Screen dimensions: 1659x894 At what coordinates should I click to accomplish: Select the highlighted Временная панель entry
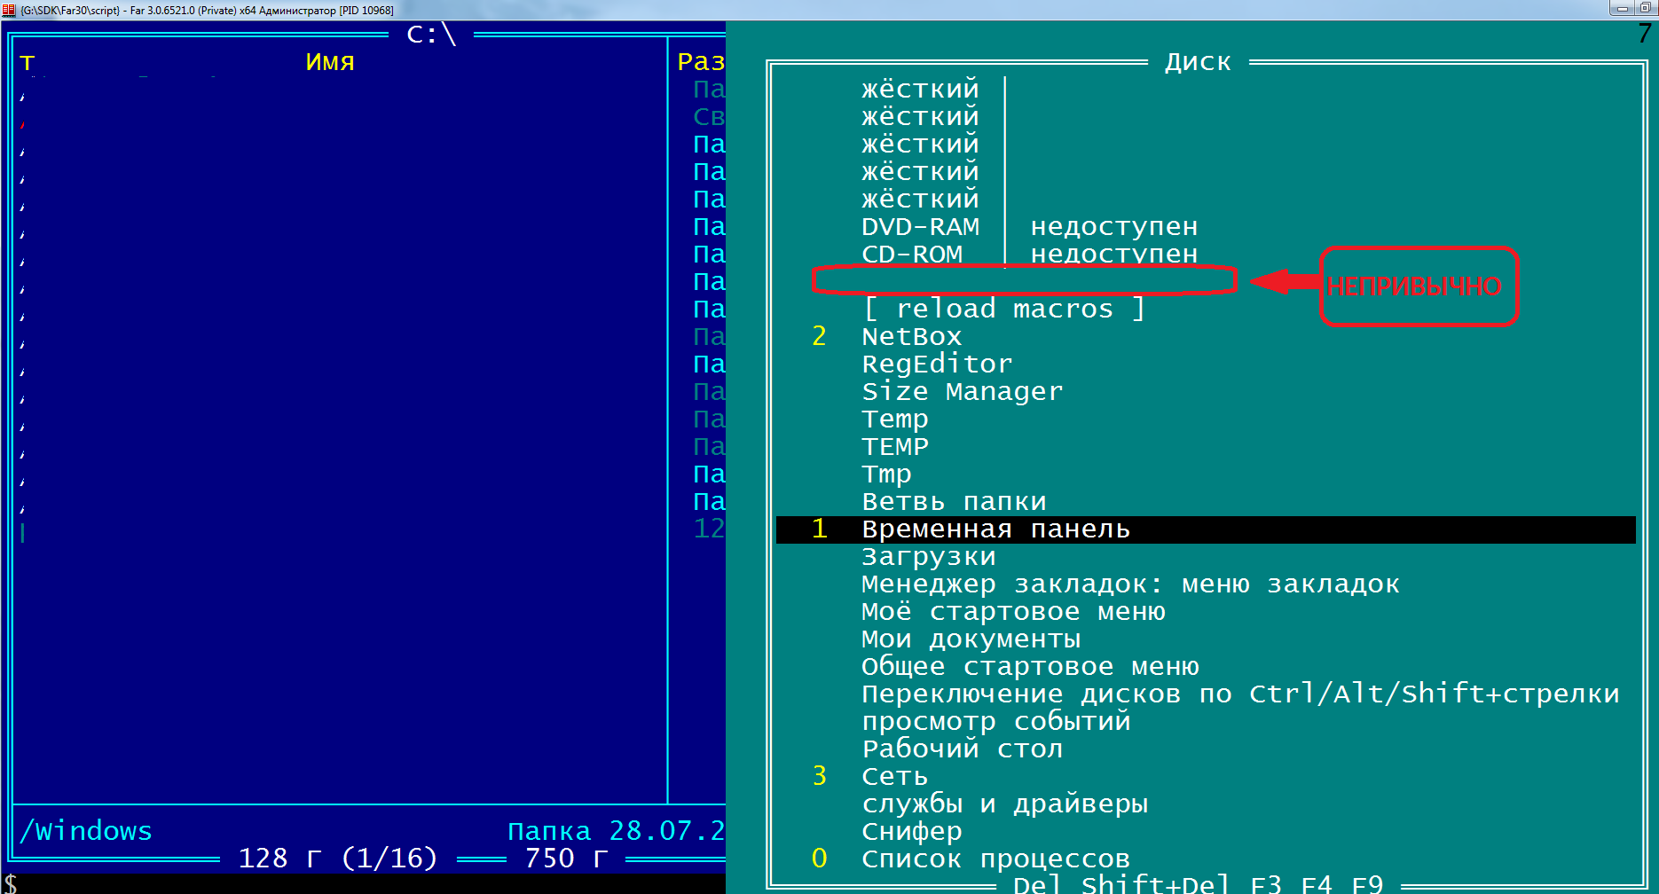click(x=995, y=529)
